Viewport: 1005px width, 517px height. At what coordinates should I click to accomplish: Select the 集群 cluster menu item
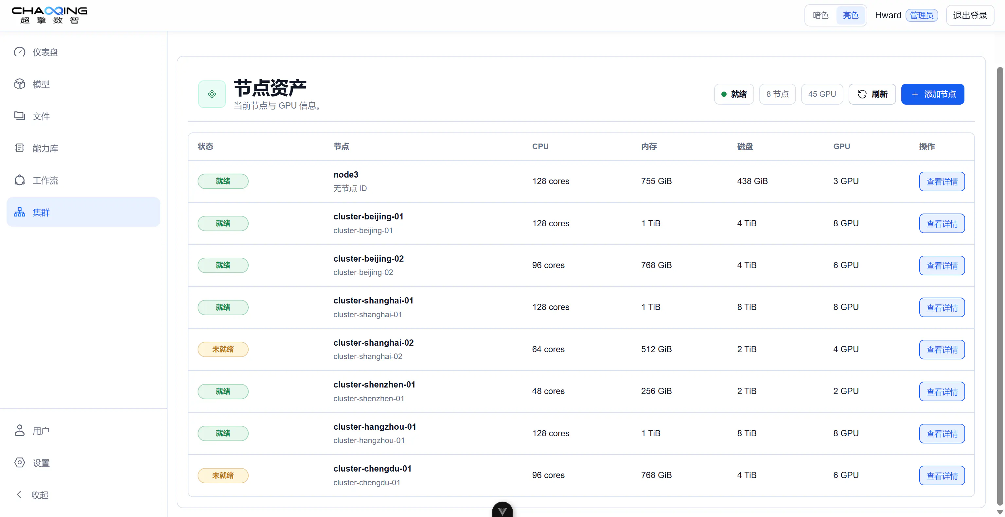click(x=83, y=212)
